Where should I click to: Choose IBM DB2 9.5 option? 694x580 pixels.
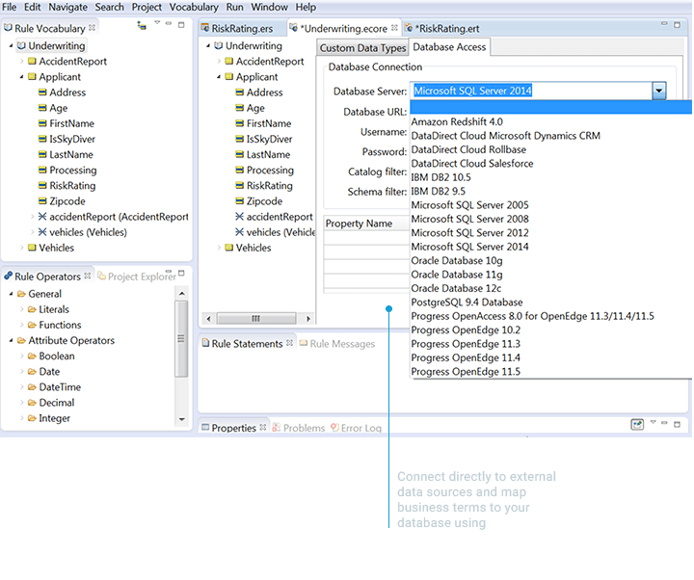pyautogui.click(x=439, y=191)
